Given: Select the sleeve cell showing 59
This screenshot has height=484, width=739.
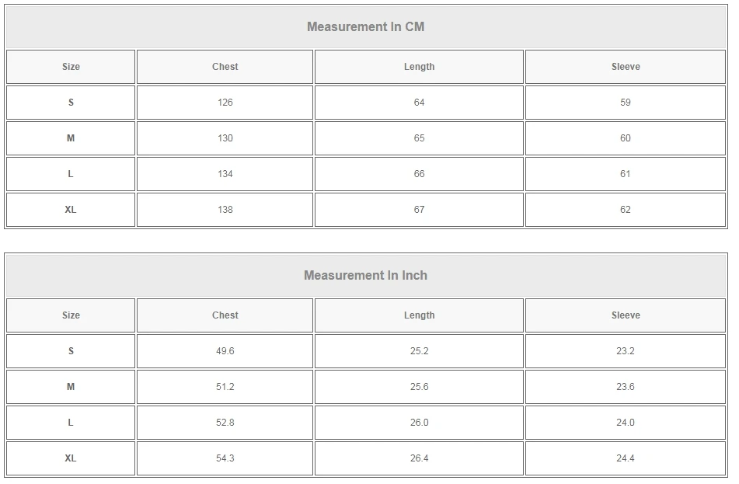Looking at the screenshot, I should pos(625,103).
